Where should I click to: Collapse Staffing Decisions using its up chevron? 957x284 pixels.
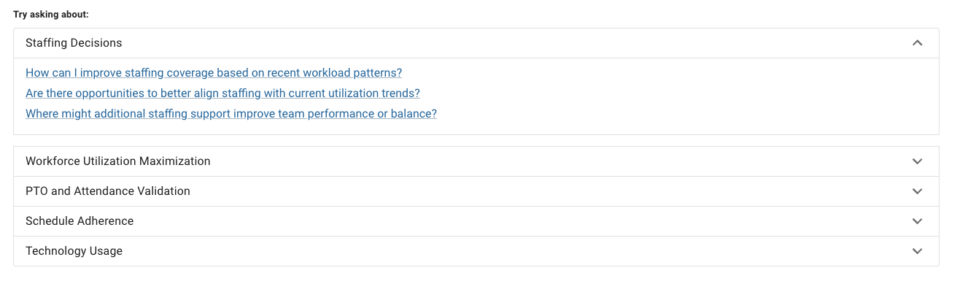click(918, 43)
